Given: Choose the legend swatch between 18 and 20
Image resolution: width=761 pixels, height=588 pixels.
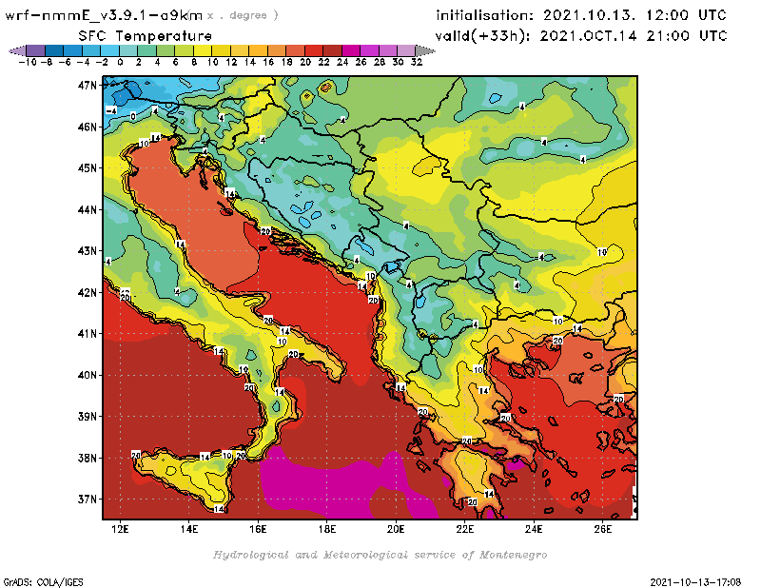Looking at the screenshot, I should click(x=296, y=50).
